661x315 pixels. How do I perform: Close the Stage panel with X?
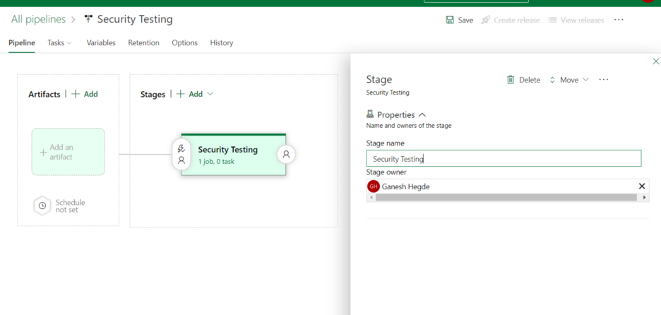[655, 61]
